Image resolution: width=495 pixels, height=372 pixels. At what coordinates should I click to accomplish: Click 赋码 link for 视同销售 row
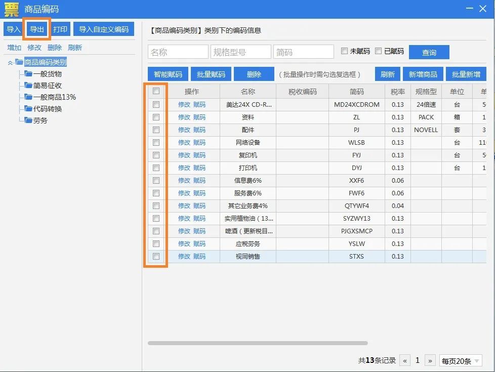pos(199,257)
